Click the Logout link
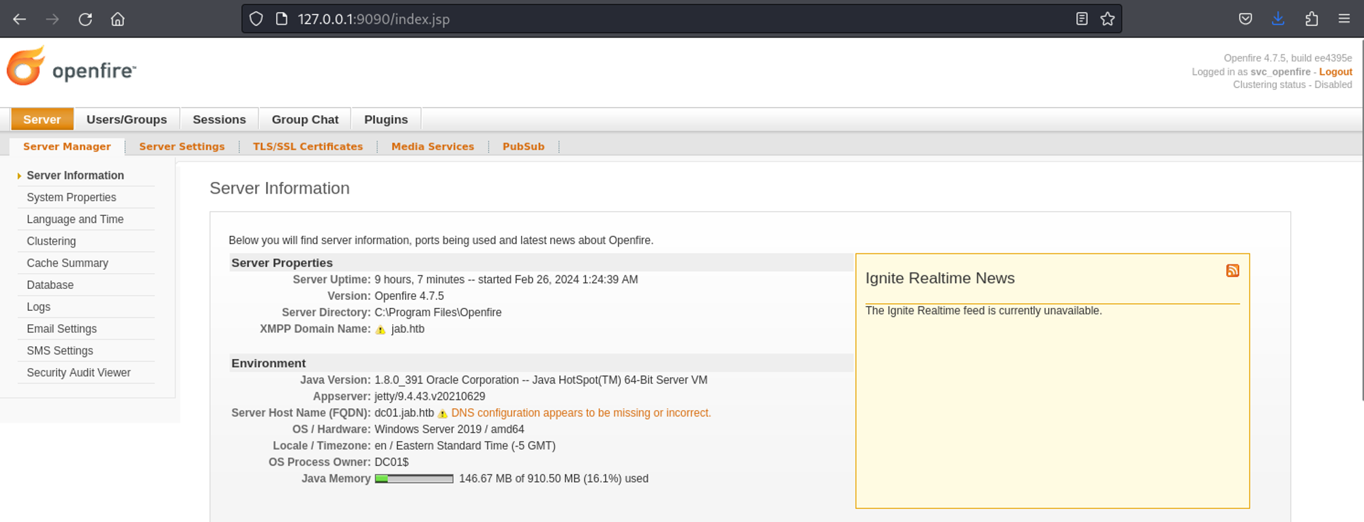This screenshot has width=1364, height=522. [1335, 72]
